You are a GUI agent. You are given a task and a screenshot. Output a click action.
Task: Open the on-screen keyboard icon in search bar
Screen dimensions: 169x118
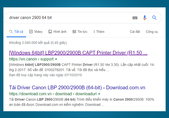coord(135,18)
